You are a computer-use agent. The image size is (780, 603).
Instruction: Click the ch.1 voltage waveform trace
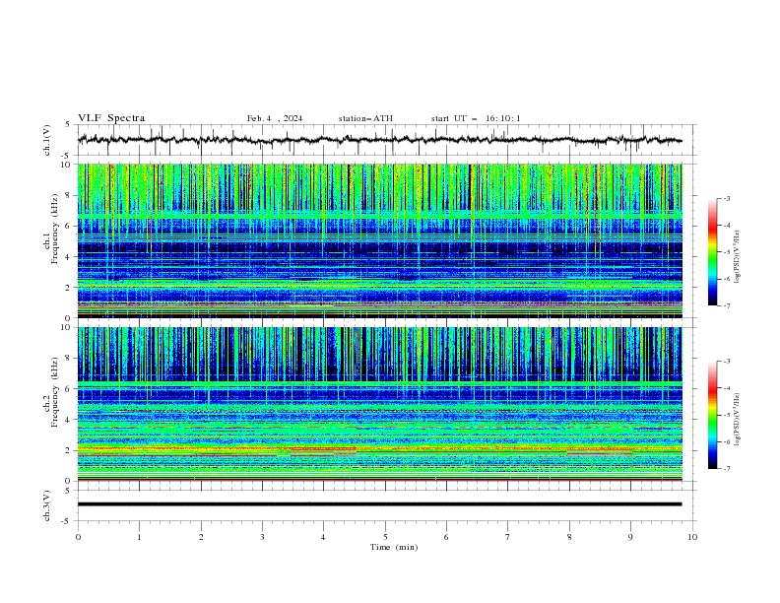(379, 140)
